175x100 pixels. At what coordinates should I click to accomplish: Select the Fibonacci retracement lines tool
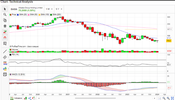[5, 63]
